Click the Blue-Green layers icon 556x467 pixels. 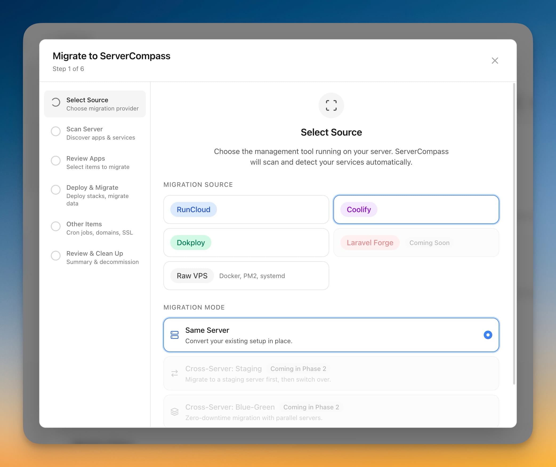click(x=175, y=412)
